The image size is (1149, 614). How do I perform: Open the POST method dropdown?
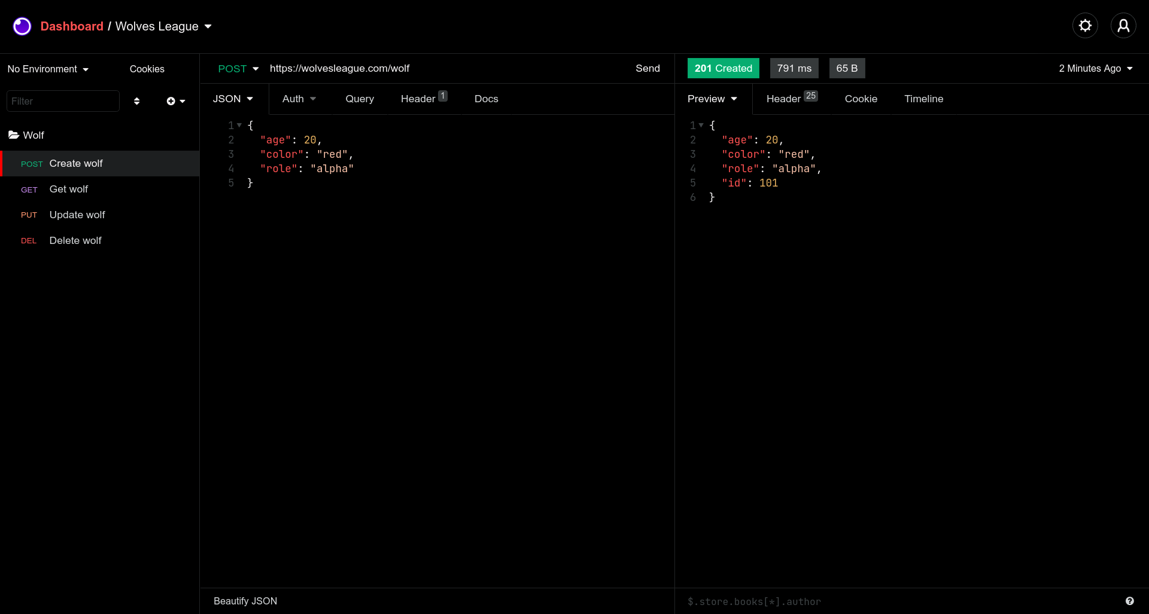pos(238,69)
